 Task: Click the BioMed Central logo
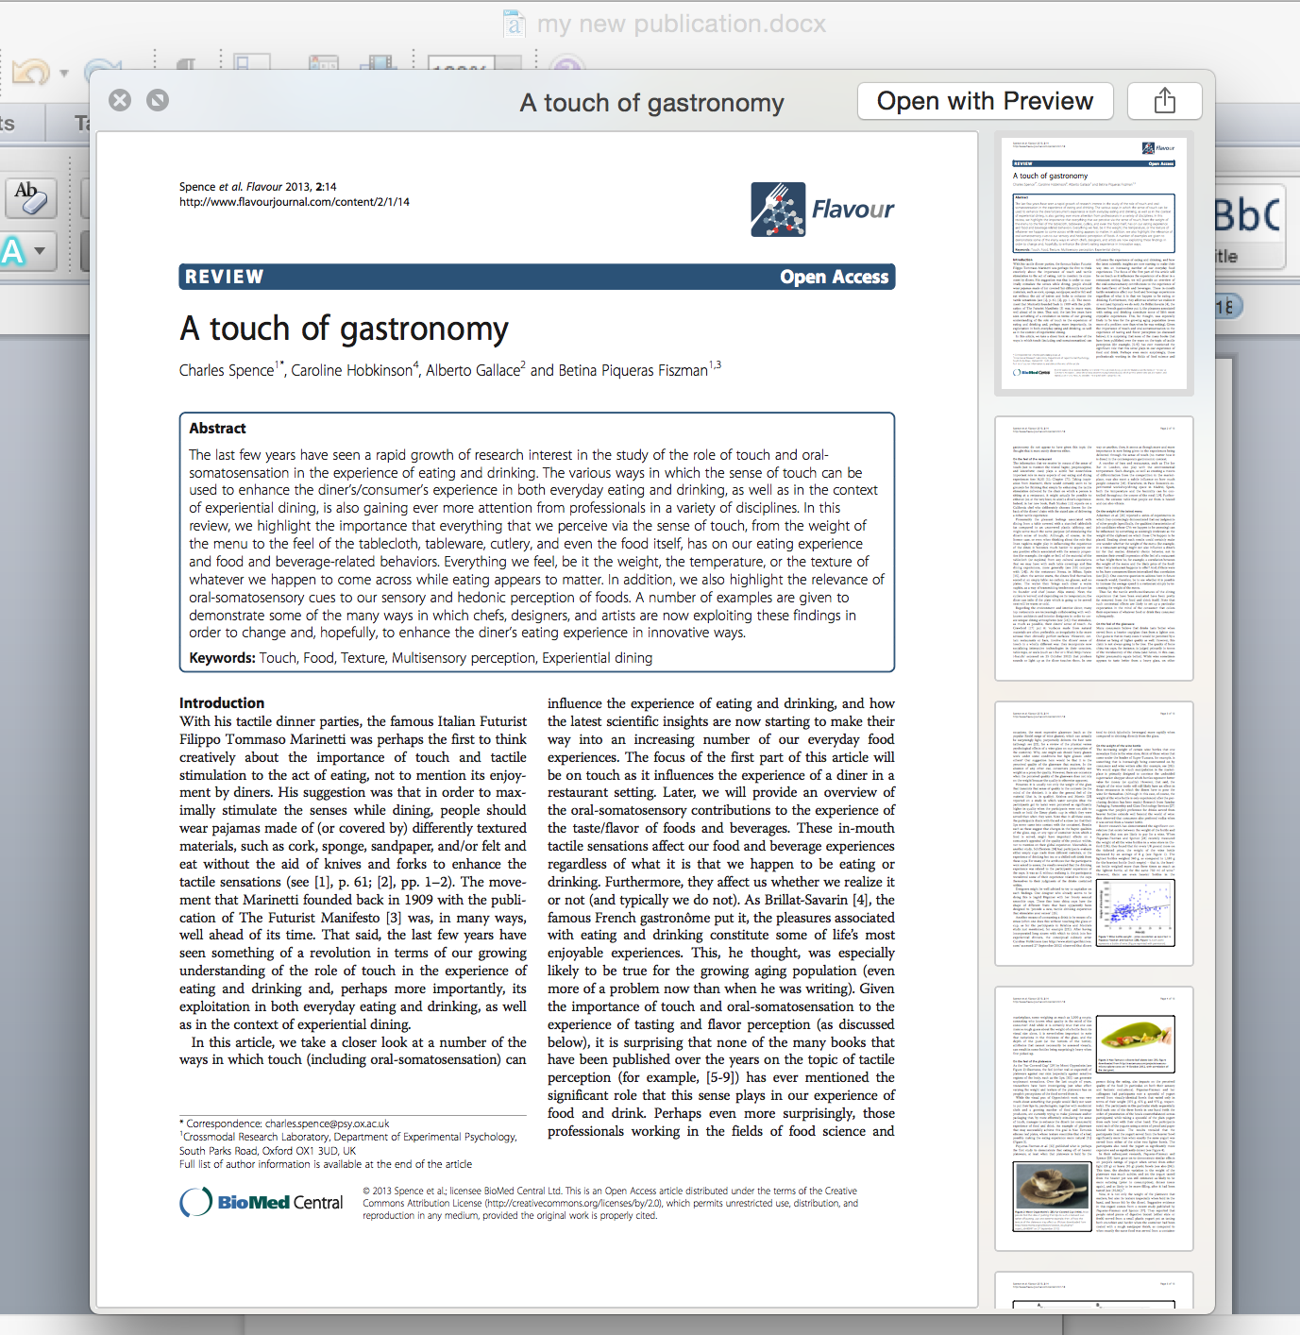pos(262,1202)
